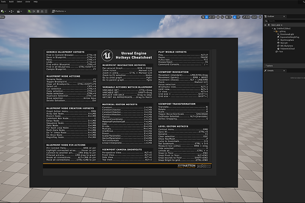Image resolution: width=305 pixels, height=203 pixels.
Task: Click the Blueprints toolbar icon
Action: coord(10,11)
